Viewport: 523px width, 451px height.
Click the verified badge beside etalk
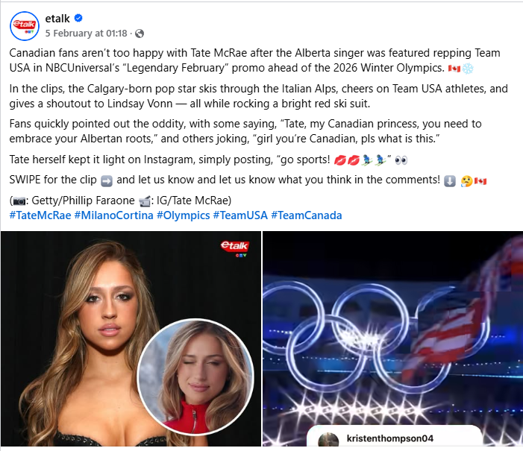(x=78, y=18)
